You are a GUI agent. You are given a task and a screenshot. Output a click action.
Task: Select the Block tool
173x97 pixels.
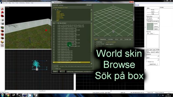coord(2,23)
